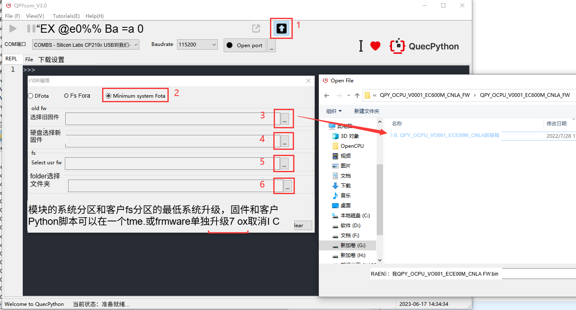Screen dimensions: 576x310
Task: Click the address bar double-chevron expander
Action: coord(375,95)
